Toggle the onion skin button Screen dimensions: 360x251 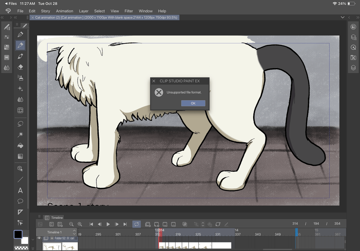[185, 224]
